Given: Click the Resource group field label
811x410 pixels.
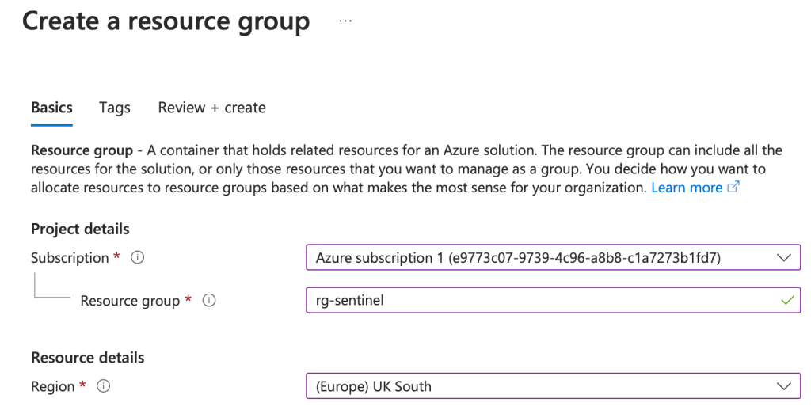Looking at the screenshot, I should (130, 301).
